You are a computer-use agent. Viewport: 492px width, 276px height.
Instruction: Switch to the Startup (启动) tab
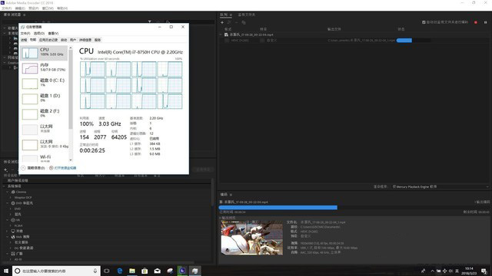pyautogui.click(x=64, y=40)
